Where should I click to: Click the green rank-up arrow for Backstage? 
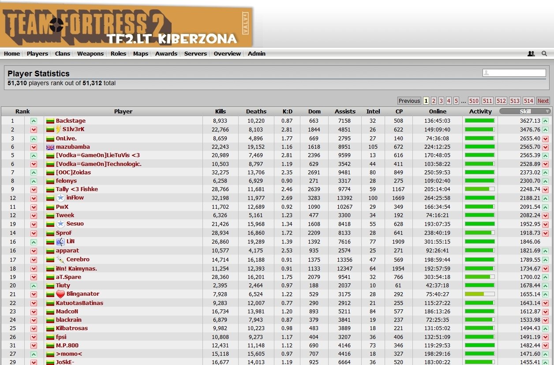(34, 121)
